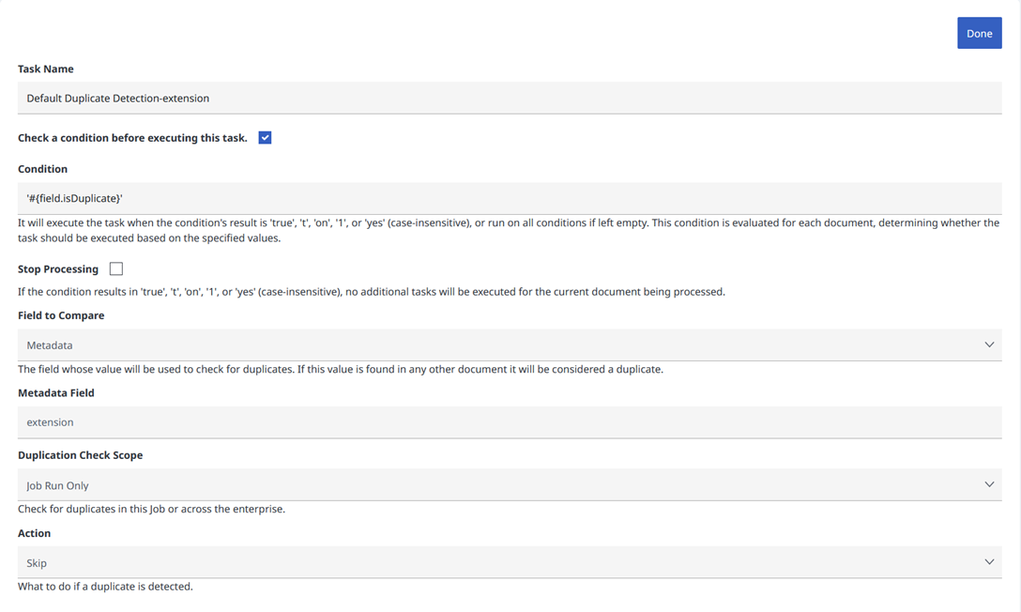Click the Condition input containing '#{field.isDuplicate}'
The width and height of the screenshot is (1021, 612).
509,198
